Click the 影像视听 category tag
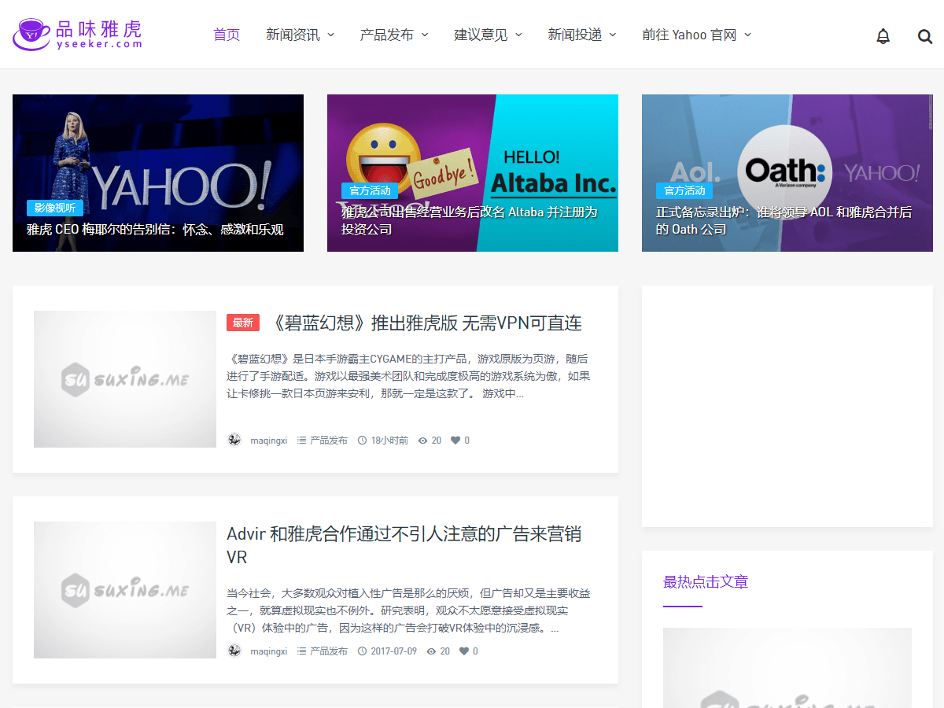The height and width of the screenshot is (708, 944). click(55, 208)
